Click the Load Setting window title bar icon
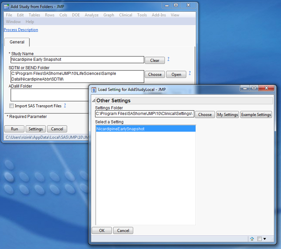 point(94,90)
